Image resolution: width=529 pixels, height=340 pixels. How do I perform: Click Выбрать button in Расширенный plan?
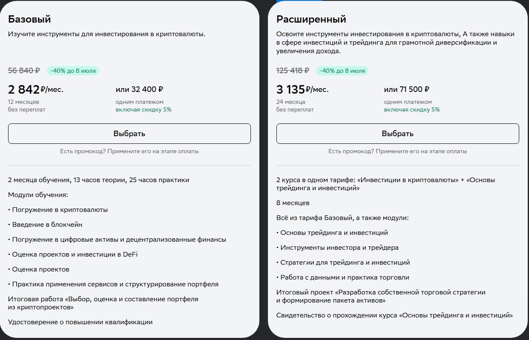pos(397,134)
